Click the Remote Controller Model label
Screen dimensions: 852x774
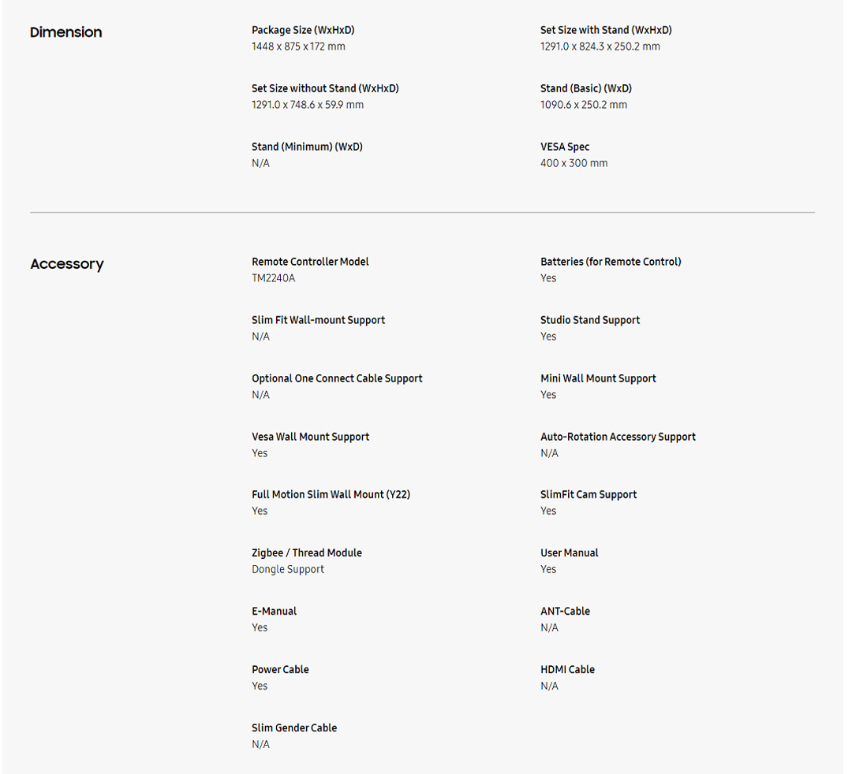point(310,262)
